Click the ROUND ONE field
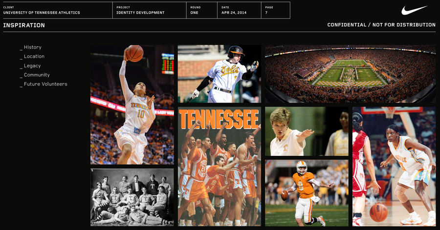This screenshot has height=230, width=440. pos(202,10)
